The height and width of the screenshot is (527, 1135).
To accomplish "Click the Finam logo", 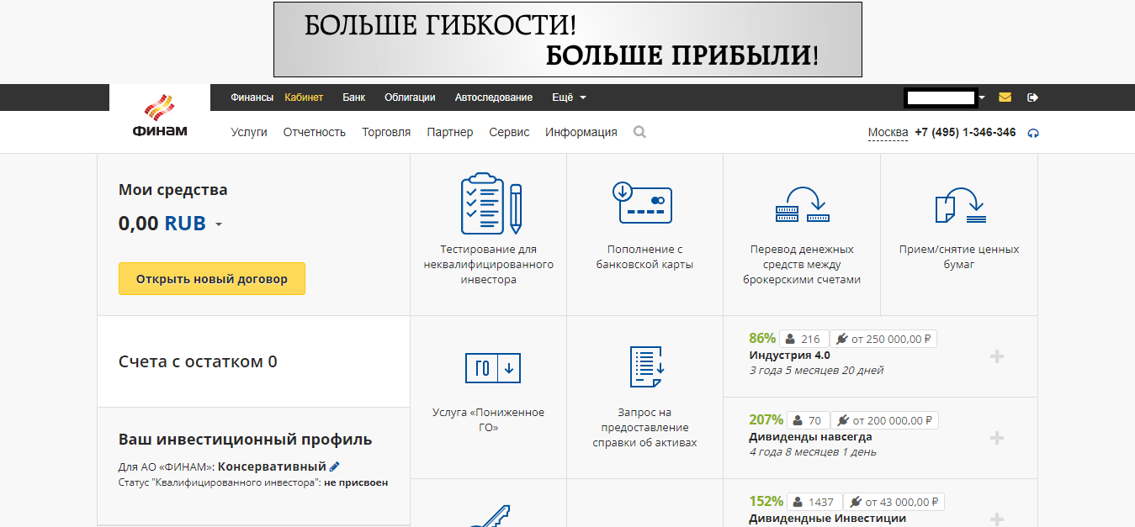I will tap(160, 116).
